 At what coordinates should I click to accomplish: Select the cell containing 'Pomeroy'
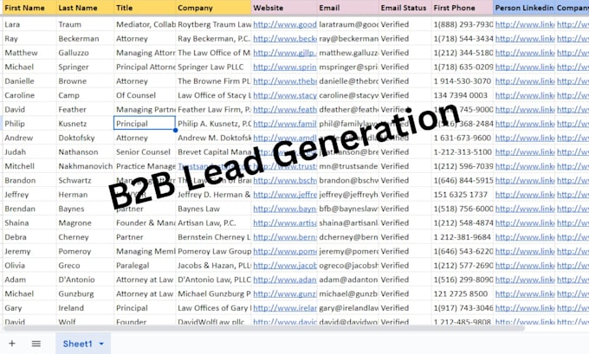[x=85, y=251]
